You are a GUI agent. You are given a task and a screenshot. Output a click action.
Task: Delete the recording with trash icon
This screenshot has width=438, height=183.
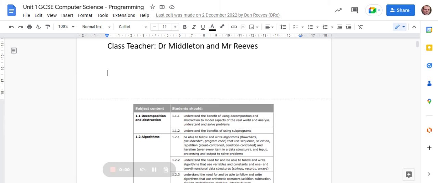point(166,170)
